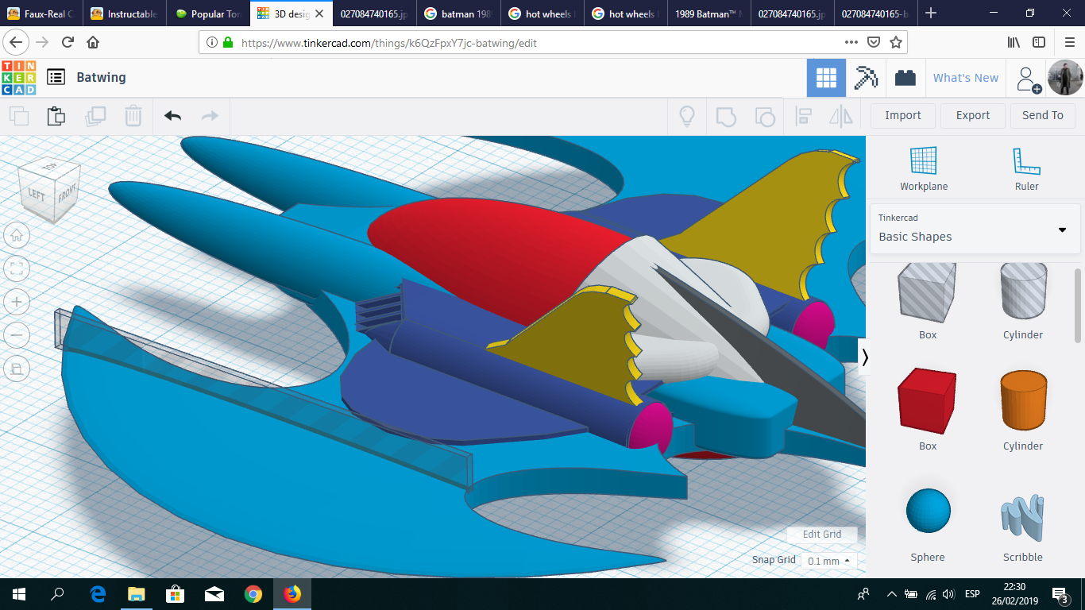The image size is (1085, 610).
Task: Click the Align tool icon
Action: tap(803, 117)
